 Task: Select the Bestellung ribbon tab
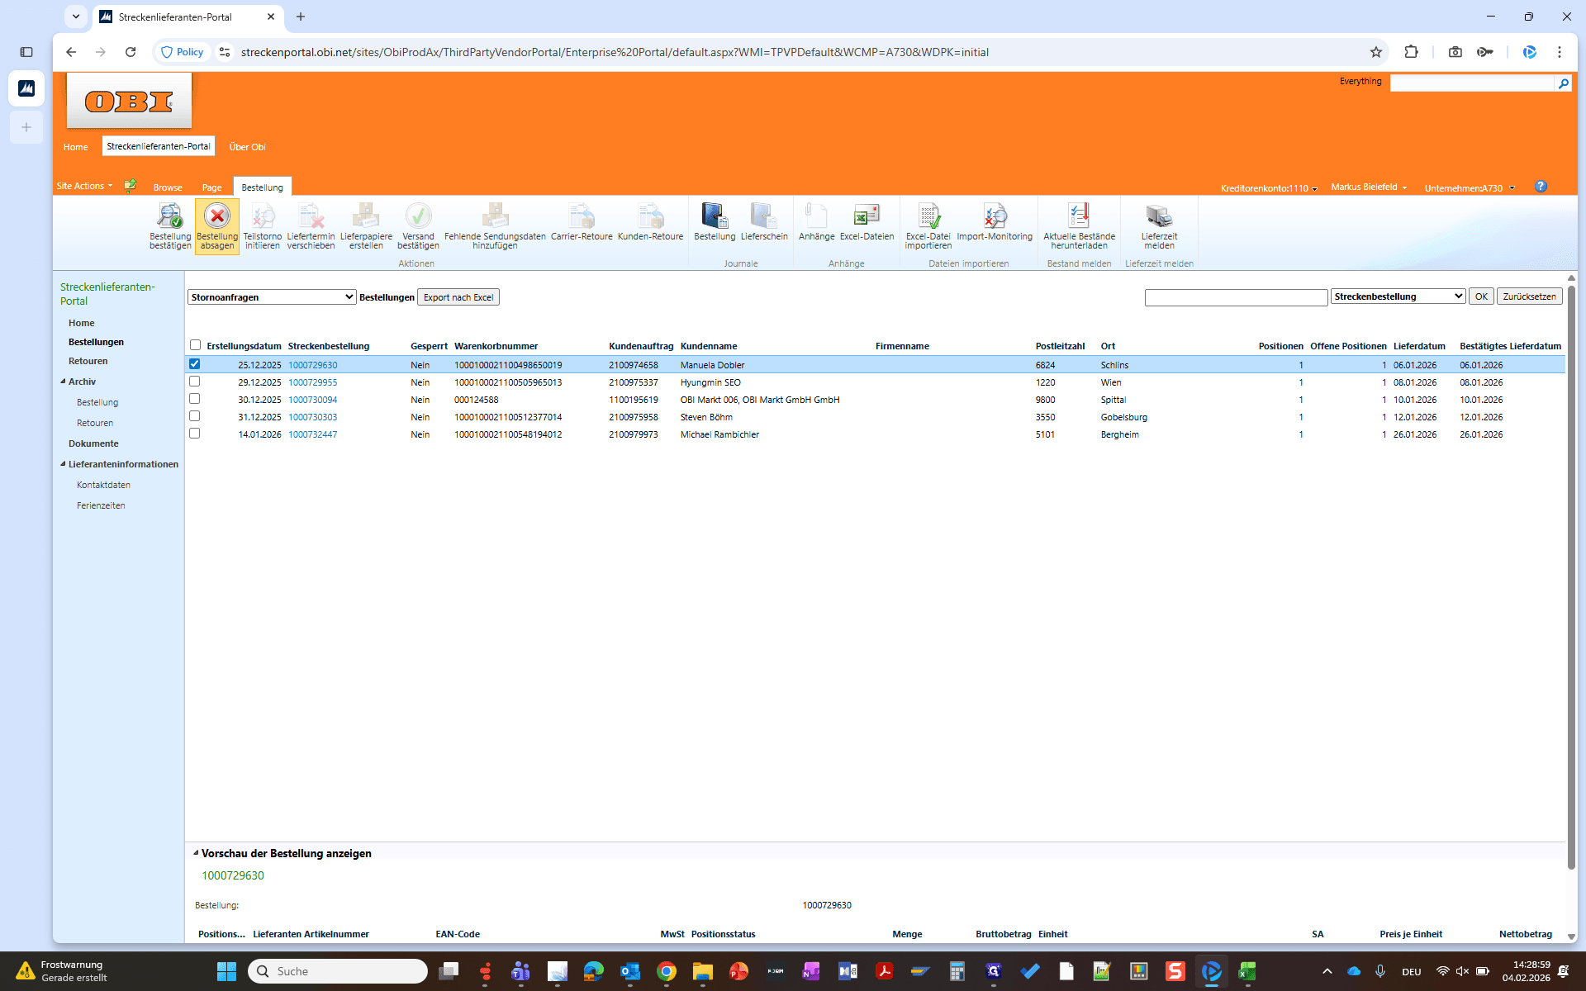point(262,187)
